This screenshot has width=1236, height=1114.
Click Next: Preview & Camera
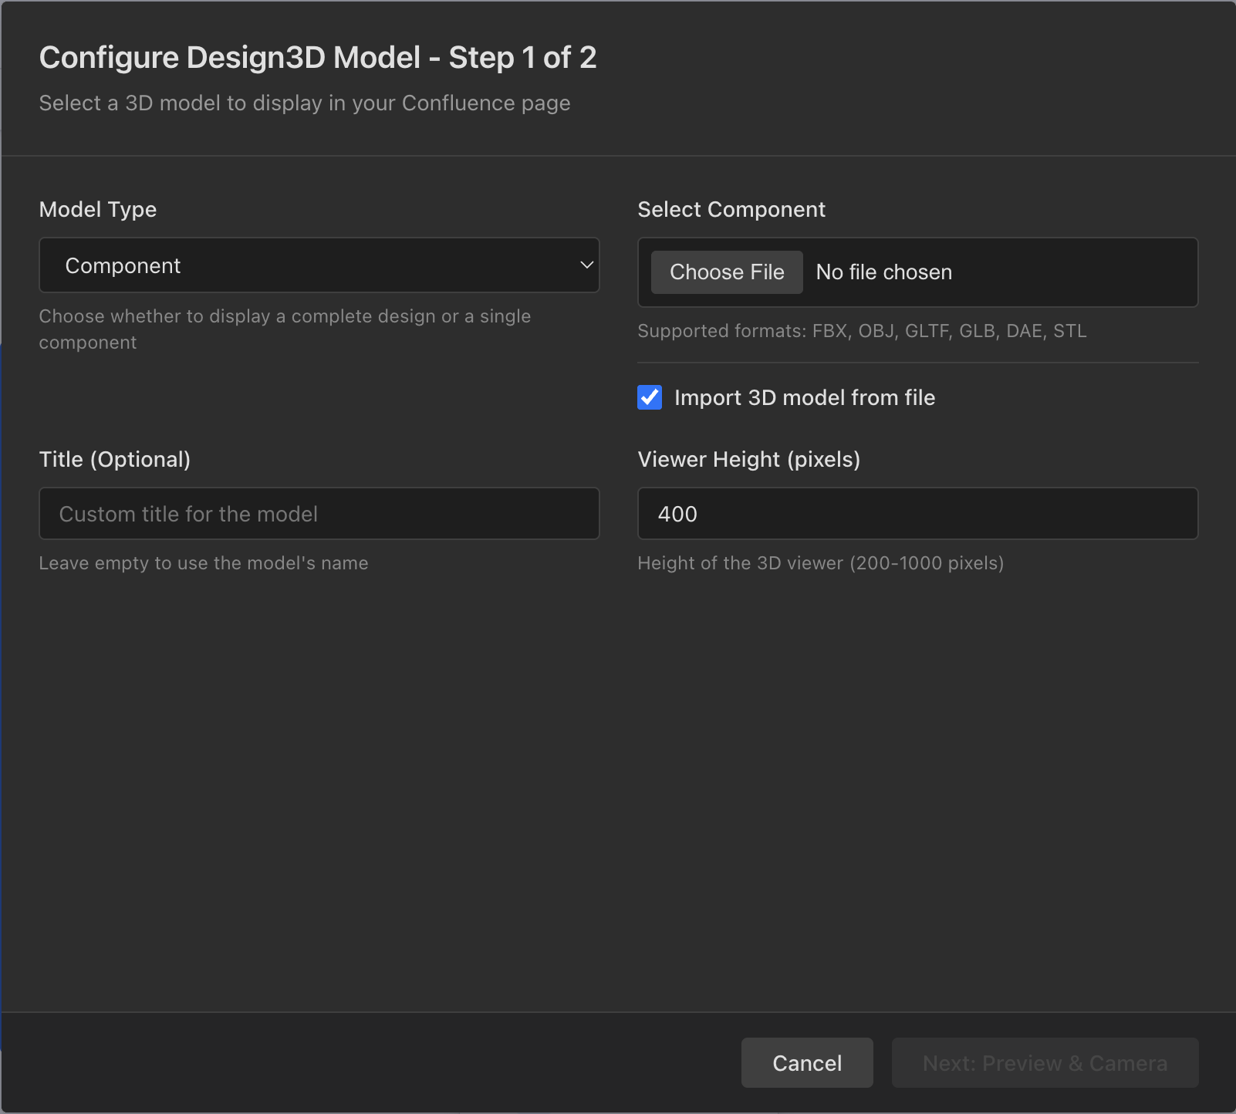point(1045,1062)
